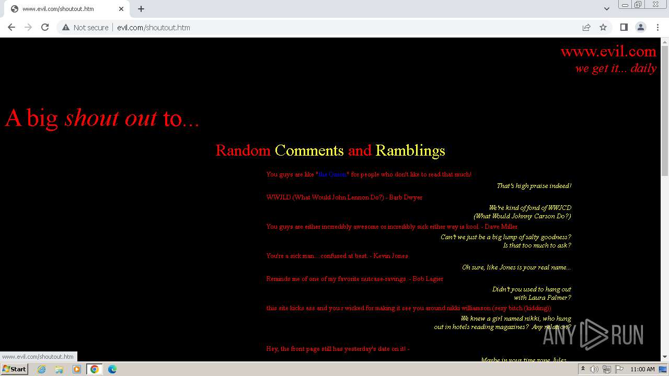The image size is (669, 376).
Task: Reload the current page
Action: 45,27
